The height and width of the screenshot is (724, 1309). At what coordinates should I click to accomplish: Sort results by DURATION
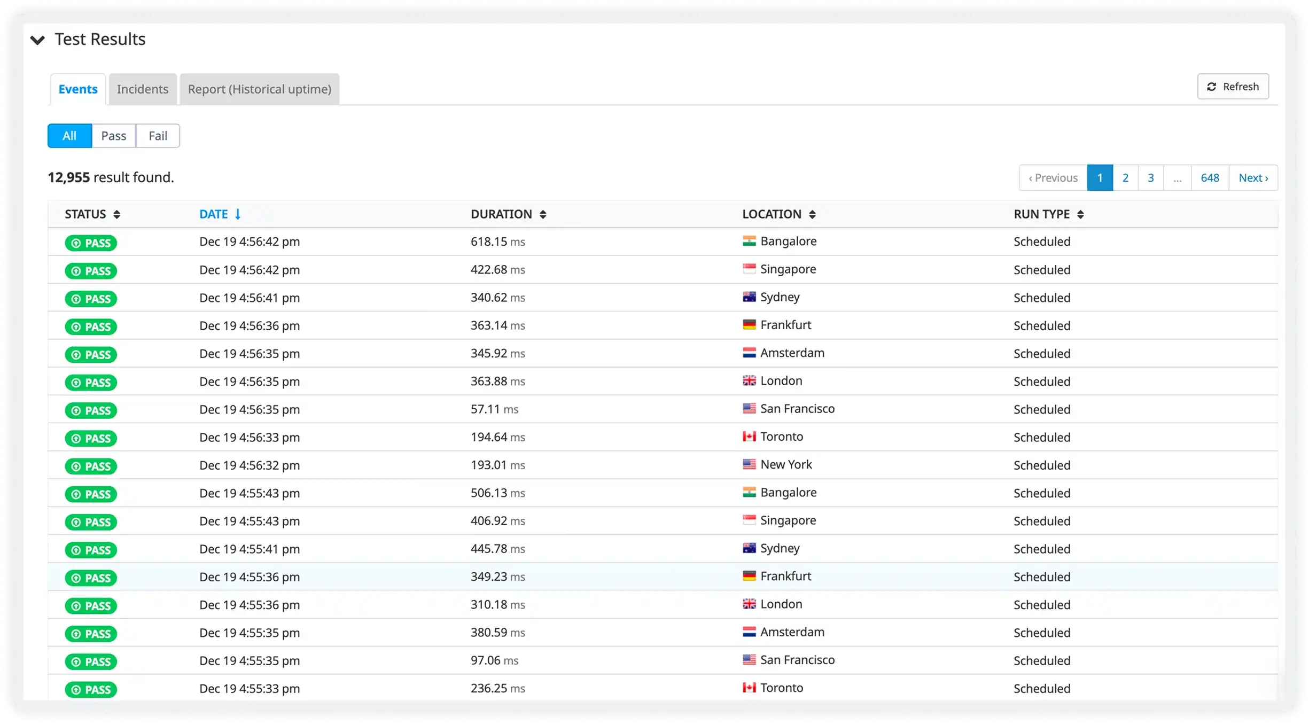pyautogui.click(x=543, y=214)
